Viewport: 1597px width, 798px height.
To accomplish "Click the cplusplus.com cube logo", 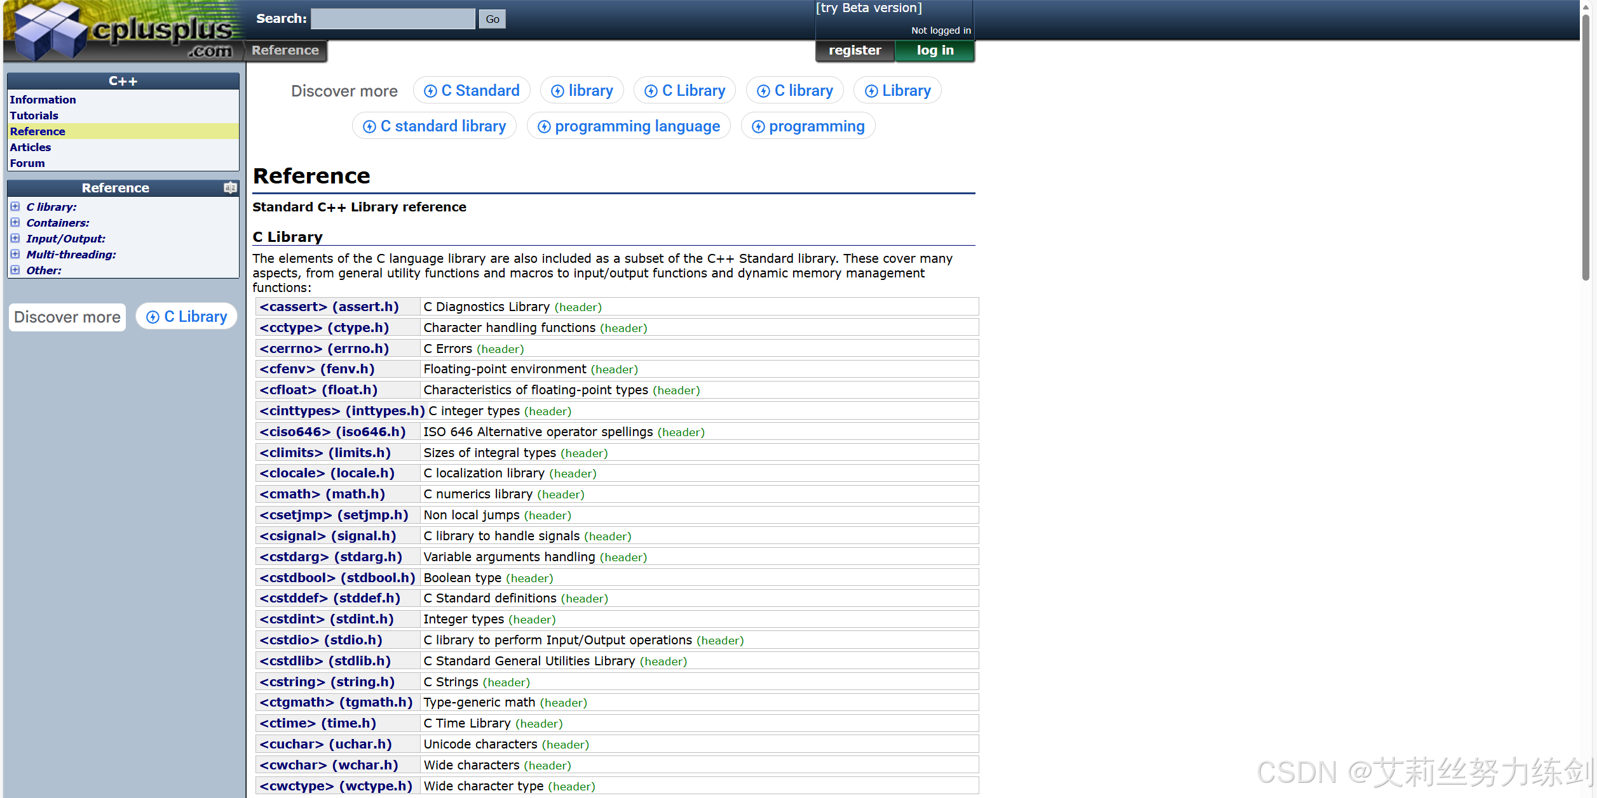I will pyautogui.click(x=51, y=30).
